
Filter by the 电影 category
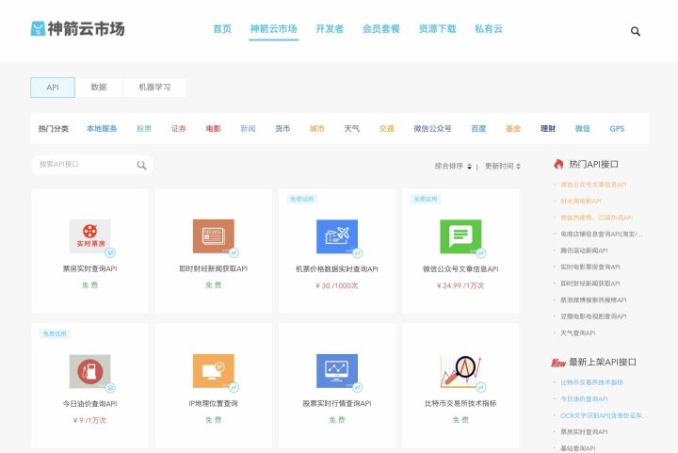click(x=213, y=128)
